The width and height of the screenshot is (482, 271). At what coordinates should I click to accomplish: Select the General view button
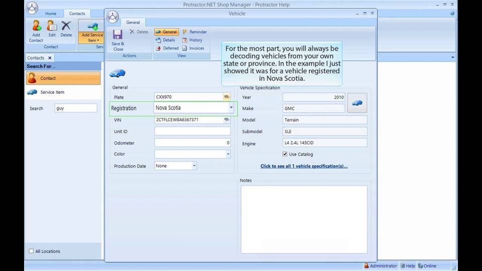click(x=166, y=32)
